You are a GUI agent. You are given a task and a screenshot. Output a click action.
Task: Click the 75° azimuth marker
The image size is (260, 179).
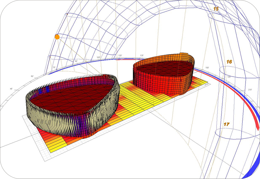coord(54,68)
